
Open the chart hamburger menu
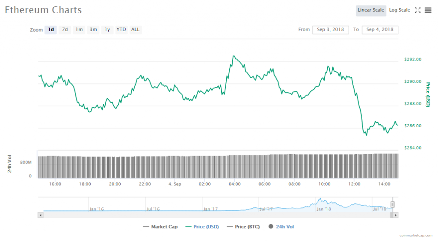pyautogui.click(x=428, y=10)
